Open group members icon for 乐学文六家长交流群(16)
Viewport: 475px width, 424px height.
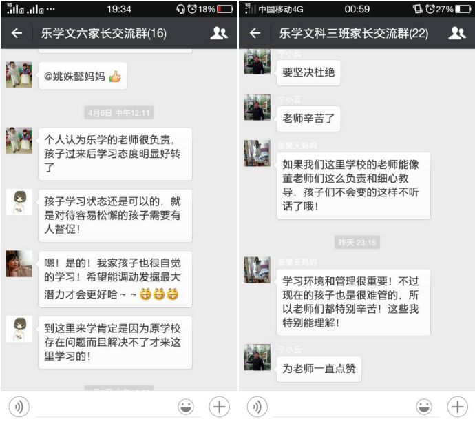[219, 33]
